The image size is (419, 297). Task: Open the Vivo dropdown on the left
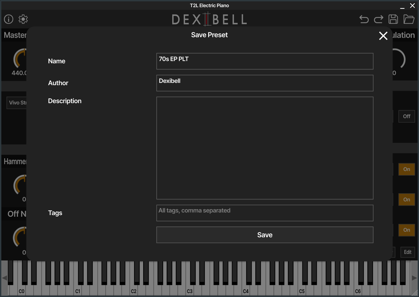pos(16,103)
